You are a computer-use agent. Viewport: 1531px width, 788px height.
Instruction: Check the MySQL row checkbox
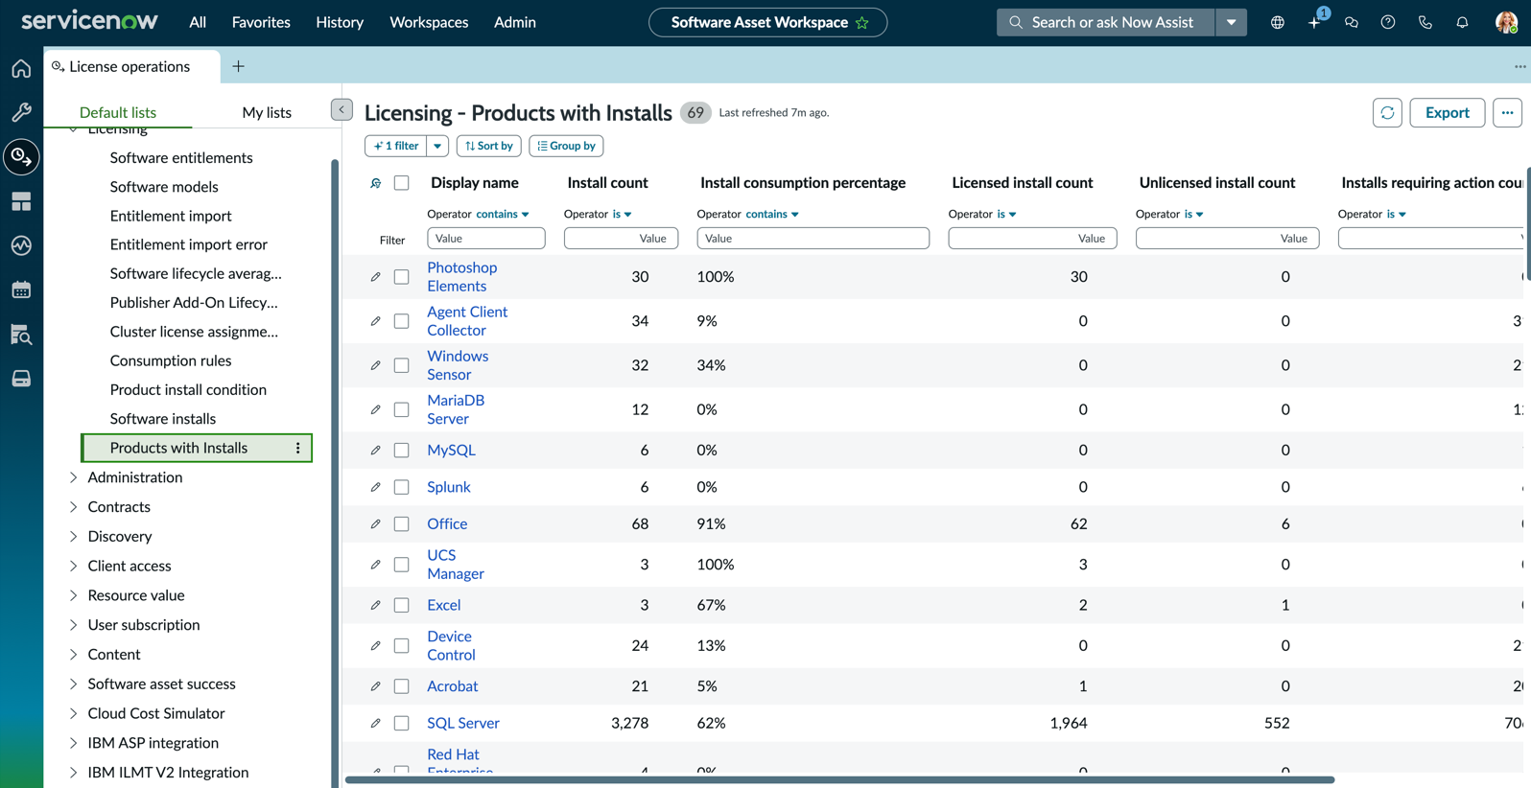pyautogui.click(x=401, y=451)
